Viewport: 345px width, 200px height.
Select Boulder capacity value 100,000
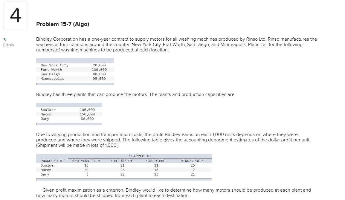pos(87,110)
